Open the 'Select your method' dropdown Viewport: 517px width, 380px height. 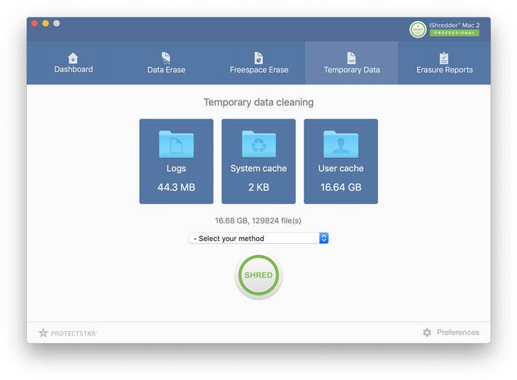[x=253, y=238]
